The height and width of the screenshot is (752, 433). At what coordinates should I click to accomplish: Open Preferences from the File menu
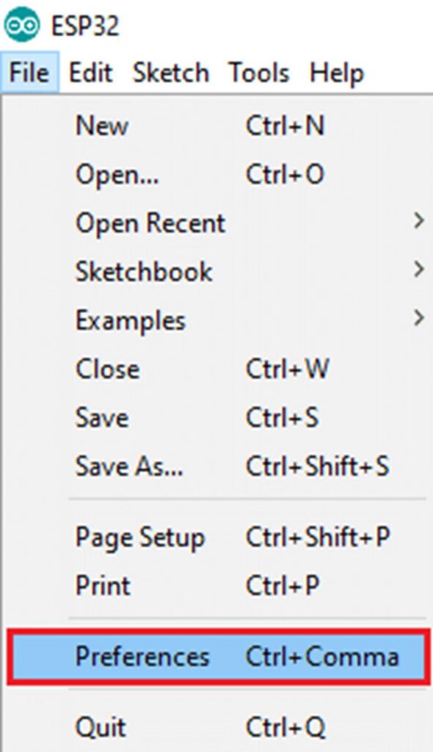tap(216, 657)
